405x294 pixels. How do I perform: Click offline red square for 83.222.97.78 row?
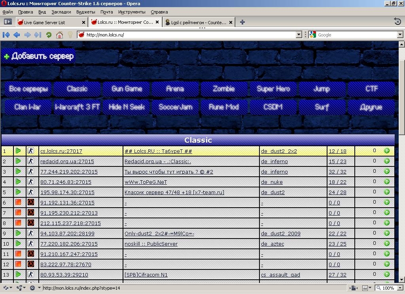(18, 264)
